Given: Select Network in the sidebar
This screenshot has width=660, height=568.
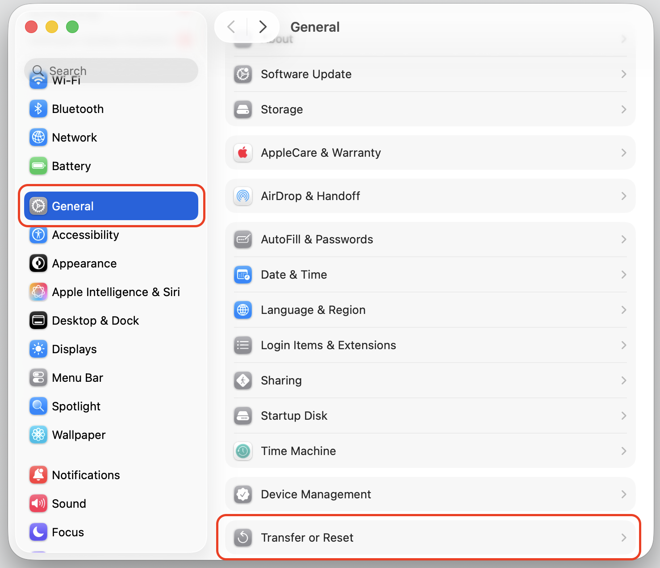Looking at the screenshot, I should point(111,138).
